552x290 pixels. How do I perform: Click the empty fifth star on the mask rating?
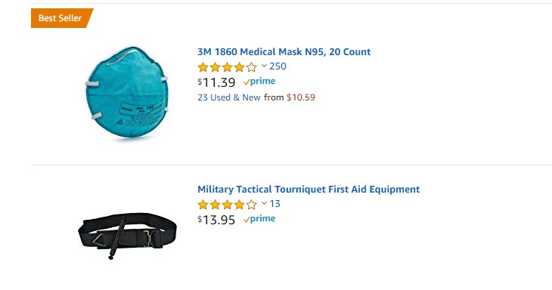click(251, 66)
